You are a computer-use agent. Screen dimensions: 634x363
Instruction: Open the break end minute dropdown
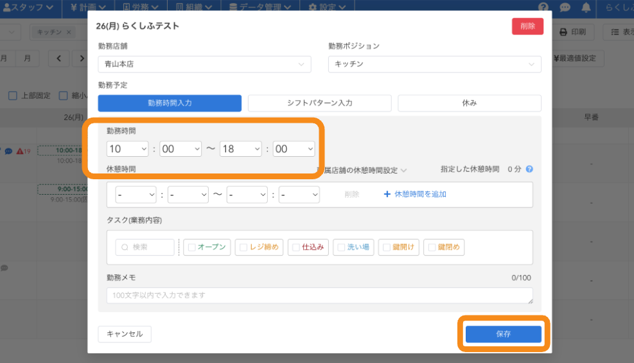299,195
